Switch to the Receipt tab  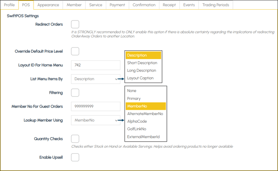pyautogui.click(x=169, y=5)
